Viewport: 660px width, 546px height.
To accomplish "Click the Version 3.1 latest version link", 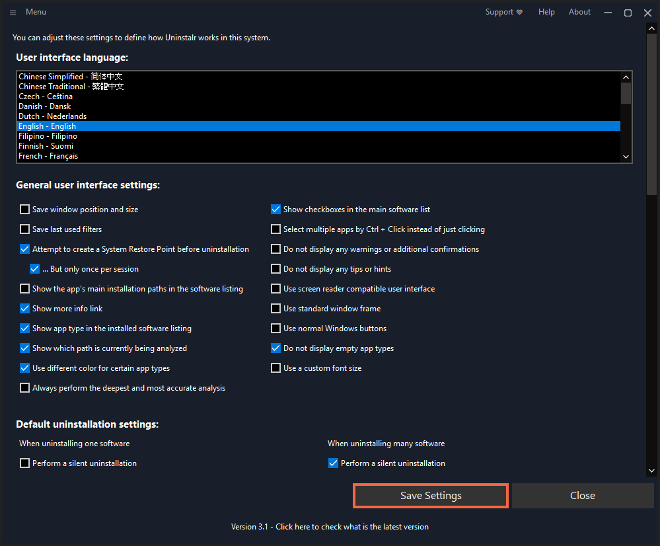I will 330,527.
